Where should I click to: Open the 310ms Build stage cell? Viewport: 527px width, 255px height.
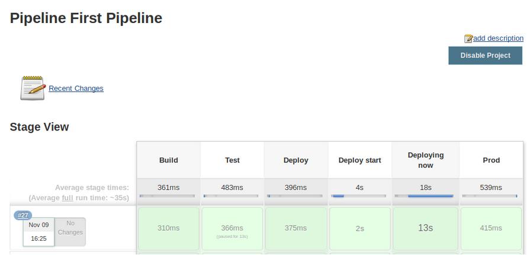(169, 228)
